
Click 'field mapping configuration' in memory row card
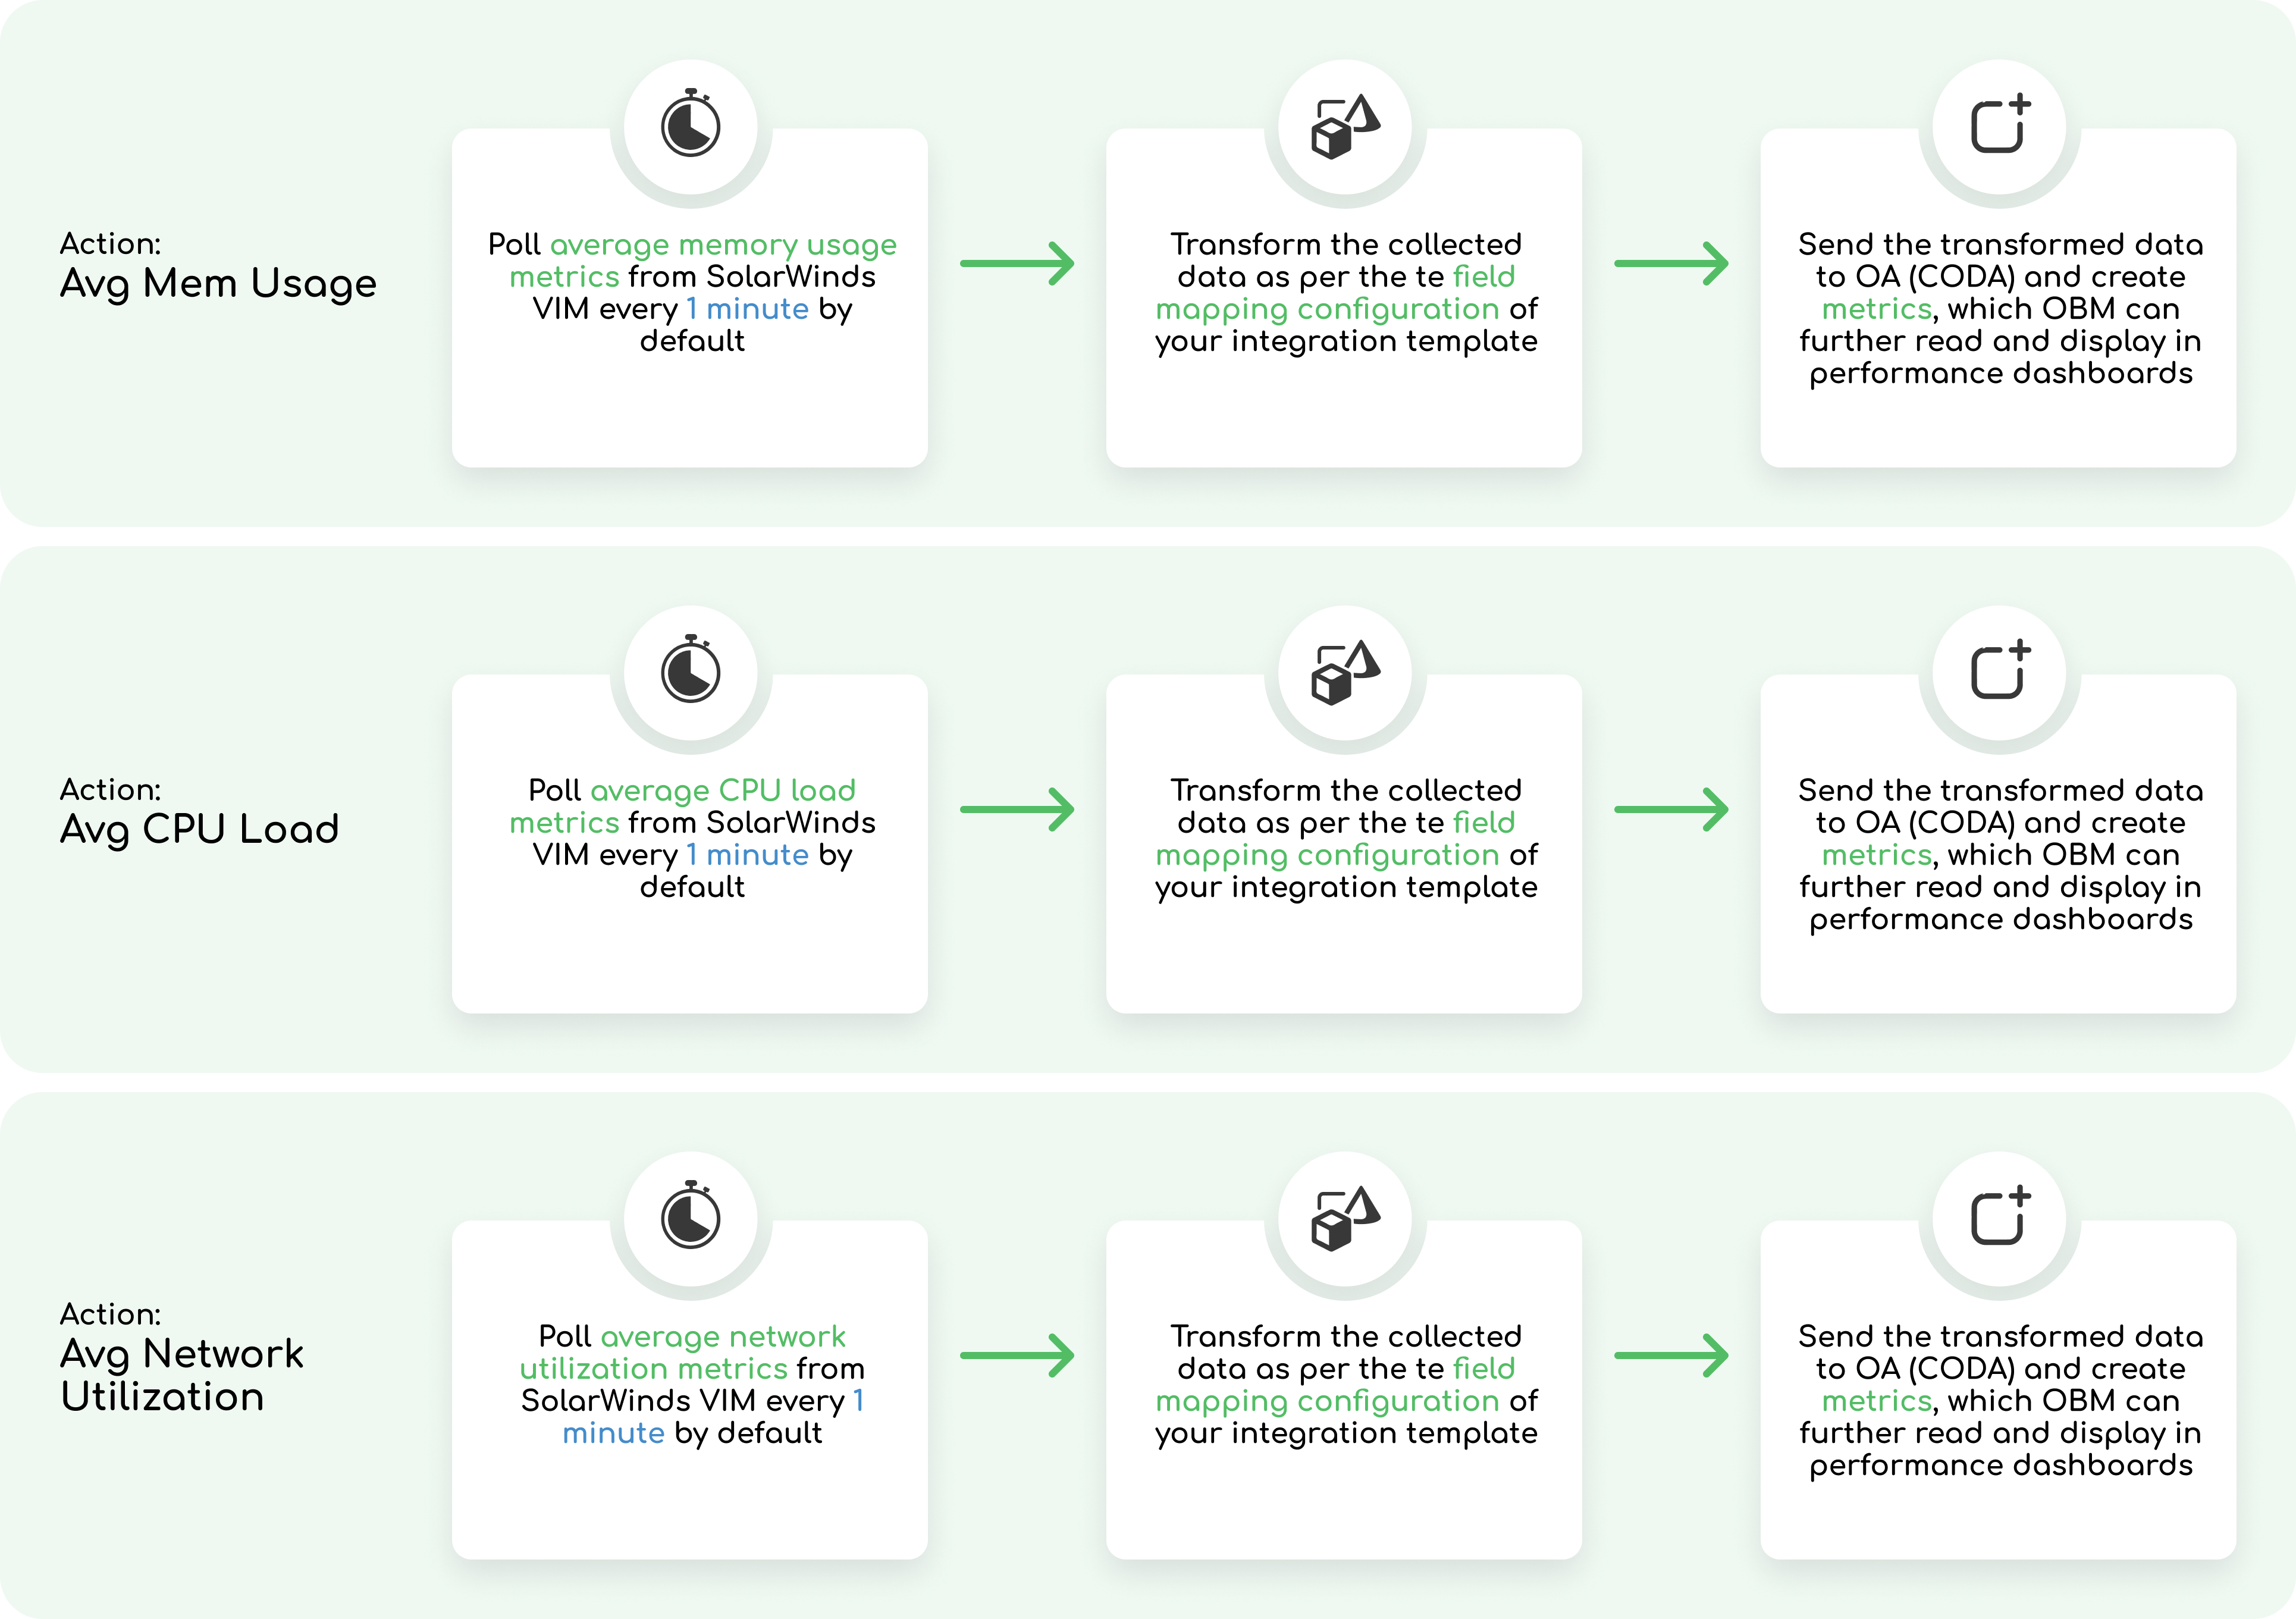point(1326,309)
